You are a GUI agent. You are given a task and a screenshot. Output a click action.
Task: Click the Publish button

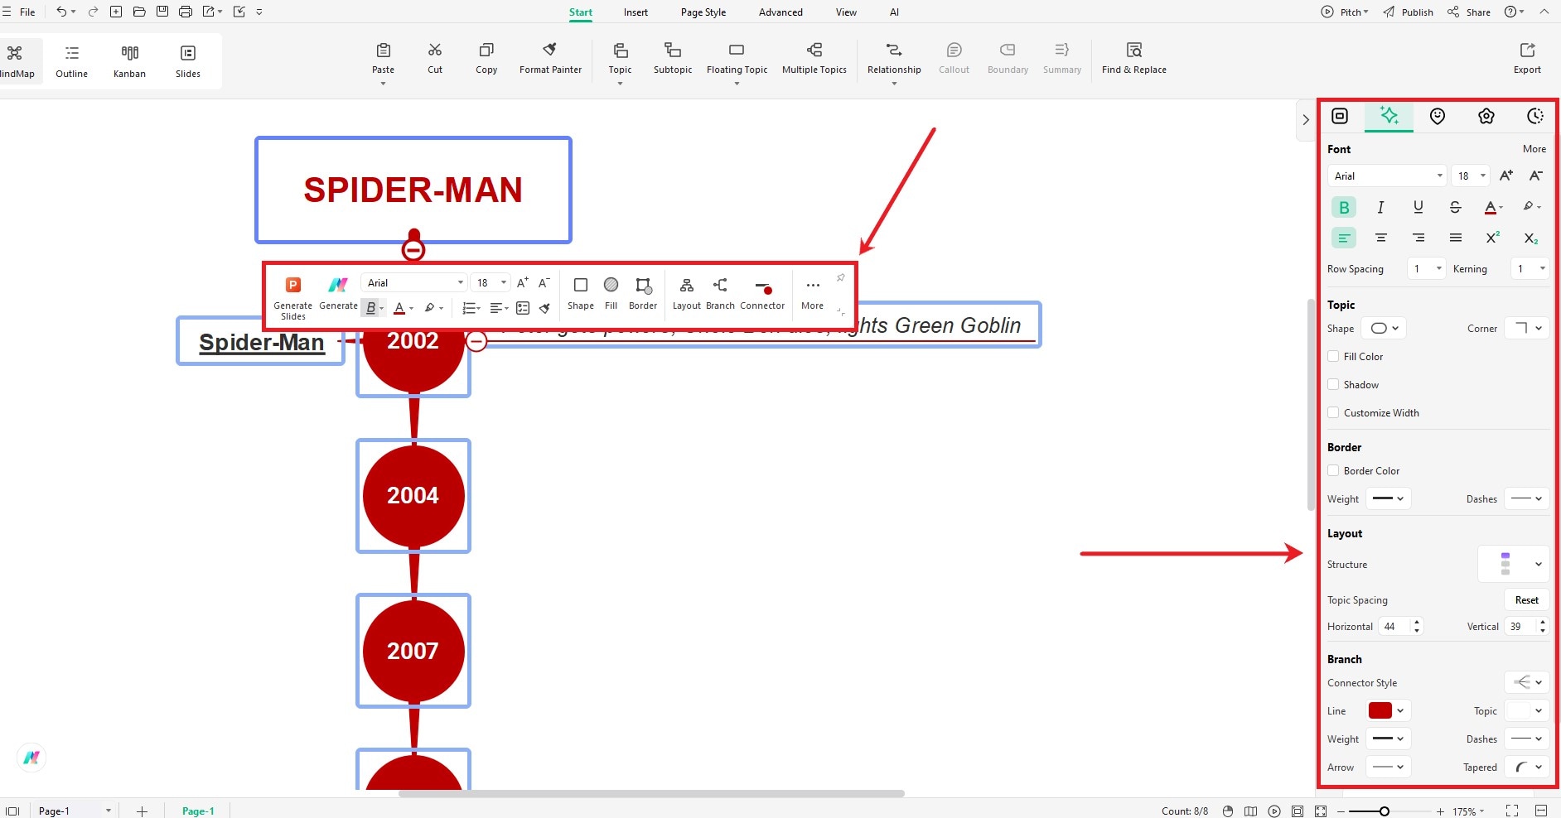[1408, 12]
